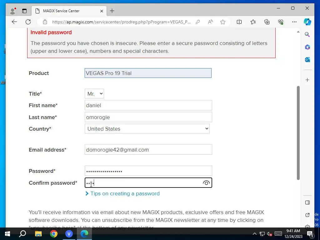Click the muted volume tray icon
The image size is (320, 240).
tap(270, 234)
